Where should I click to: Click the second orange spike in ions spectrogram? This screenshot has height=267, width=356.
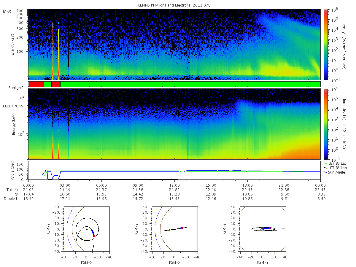pyautogui.click(x=59, y=50)
